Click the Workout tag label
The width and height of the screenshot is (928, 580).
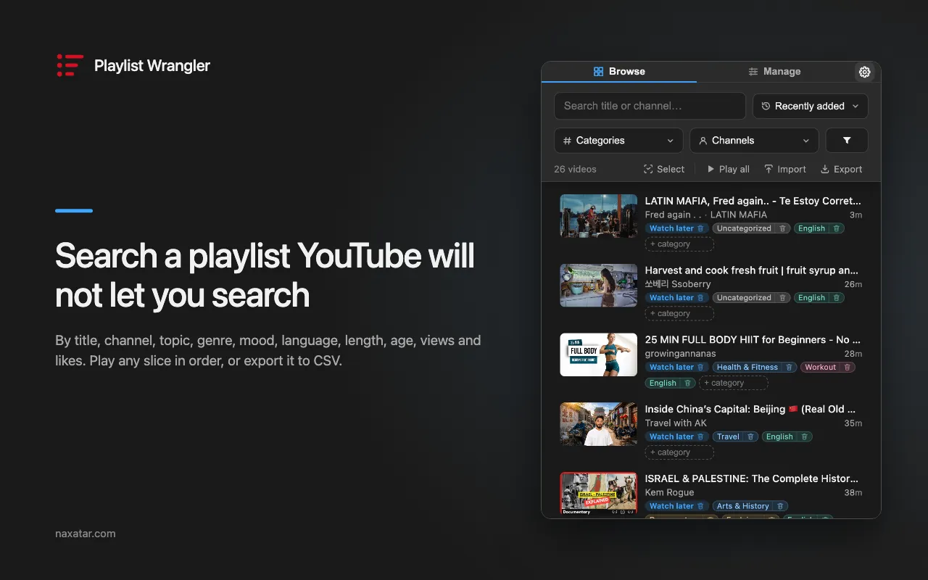(x=820, y=368)
